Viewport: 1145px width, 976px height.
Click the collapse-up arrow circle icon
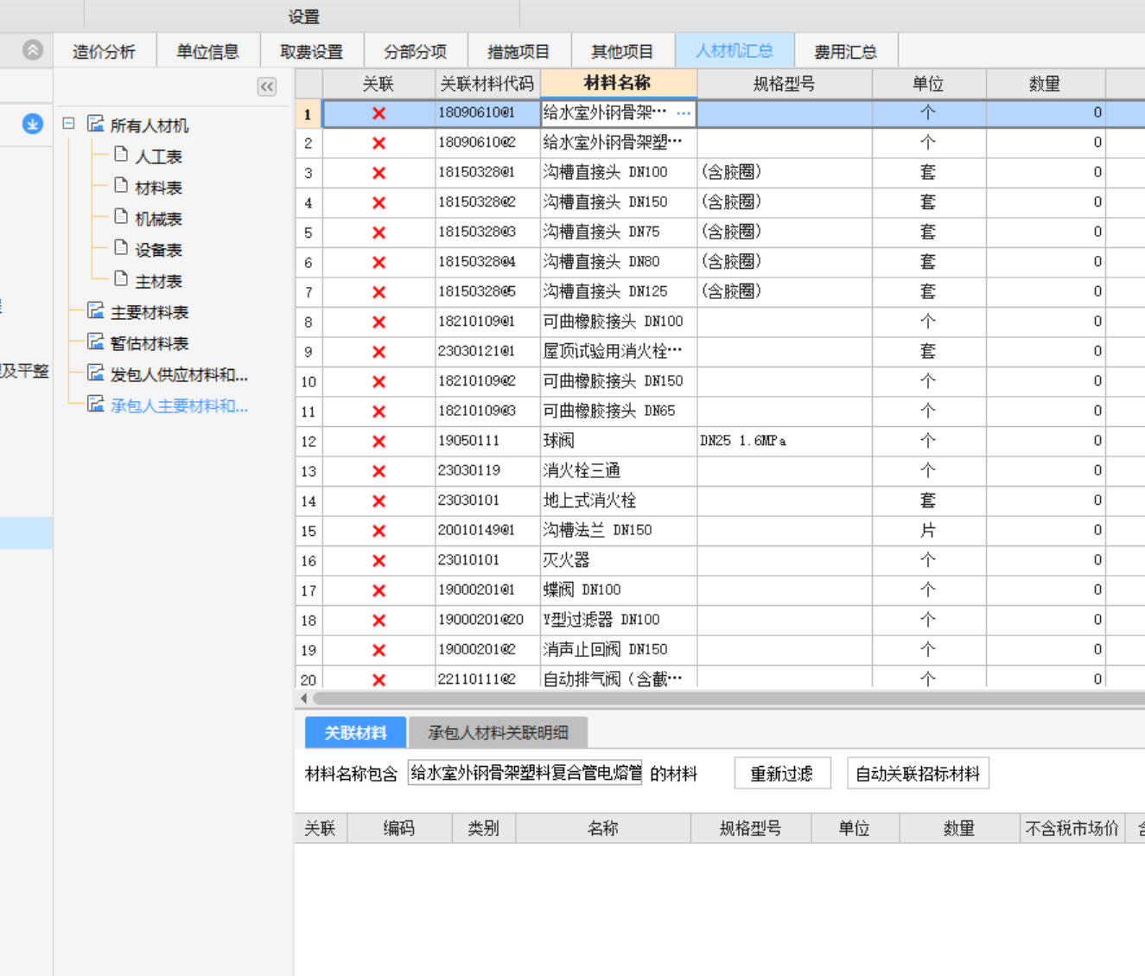tap(33, 50)
